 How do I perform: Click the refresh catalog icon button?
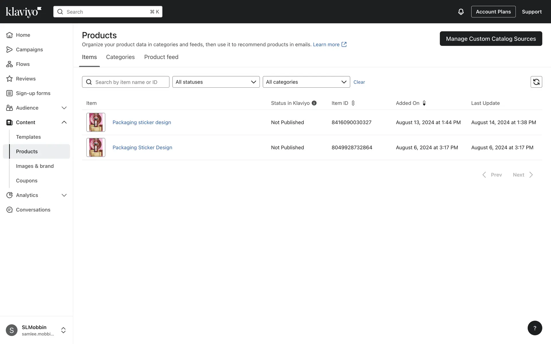click(x=536, y=82)
